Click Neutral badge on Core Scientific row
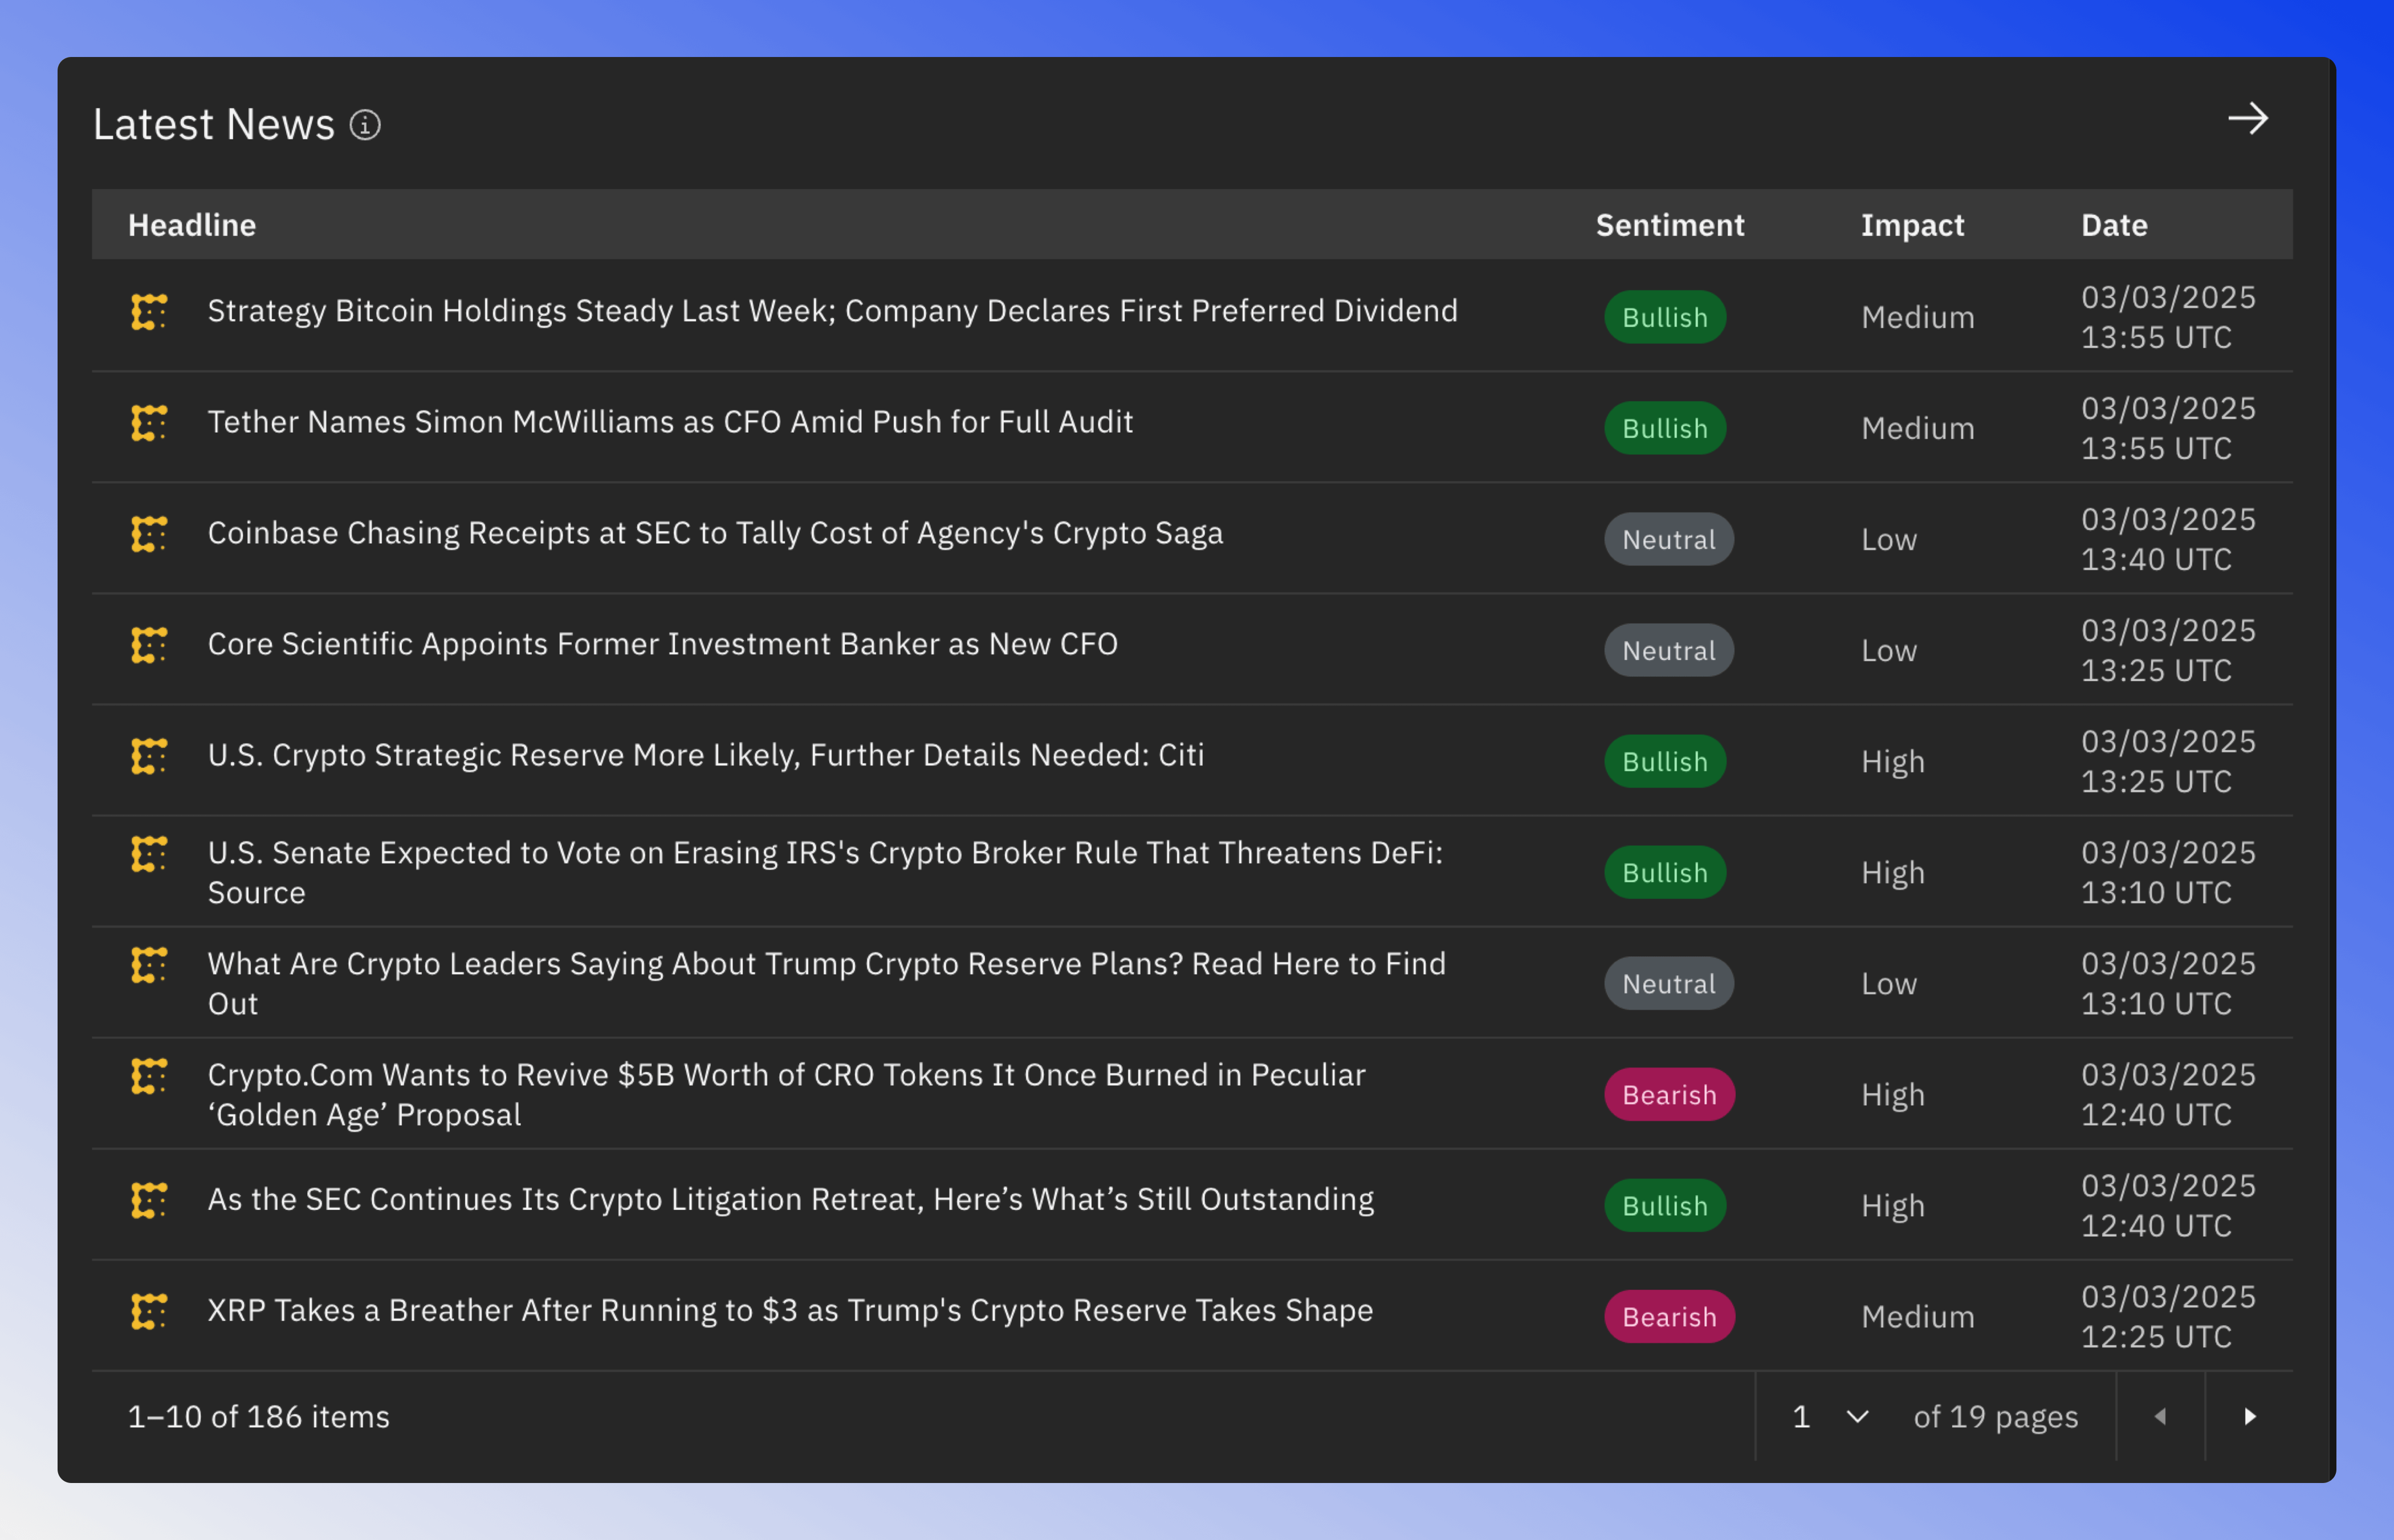Image resolution: width=2394 pixels, height=1540 pixels. coord(1669,650)
